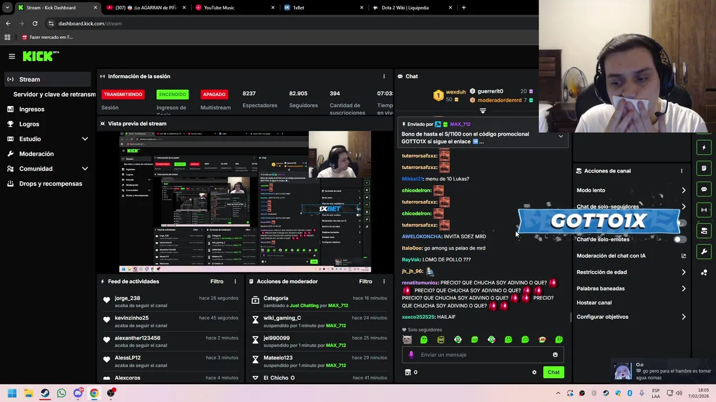Open Filtro in Acciones de moderador
The height and width of the screenshot is (402, 716).
365,281
